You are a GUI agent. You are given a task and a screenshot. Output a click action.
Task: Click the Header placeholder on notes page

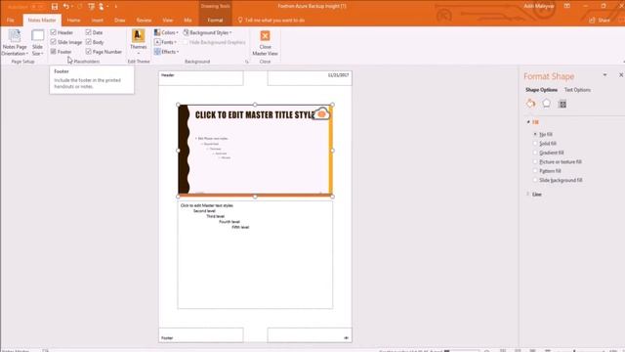pyautogui.click(x=201, y=78)
